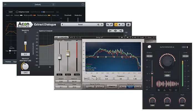This screenshot has width=194, height=111.
Task: Select setup A in Extract:Dialogue
Action: pyautogui.click(x=116, y=24)
